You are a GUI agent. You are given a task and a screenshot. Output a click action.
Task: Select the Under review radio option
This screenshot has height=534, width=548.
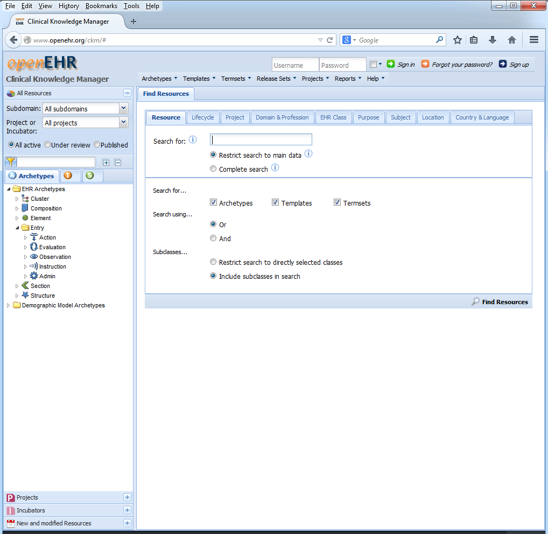pos(47,145)
